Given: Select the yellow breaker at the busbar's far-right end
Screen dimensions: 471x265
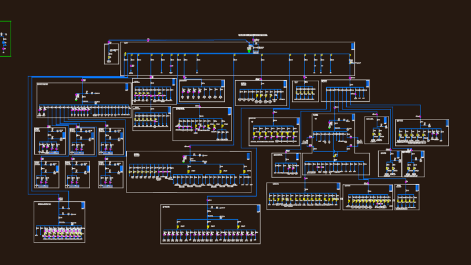Looking at the screenshot, I should (x=350, y=55).
